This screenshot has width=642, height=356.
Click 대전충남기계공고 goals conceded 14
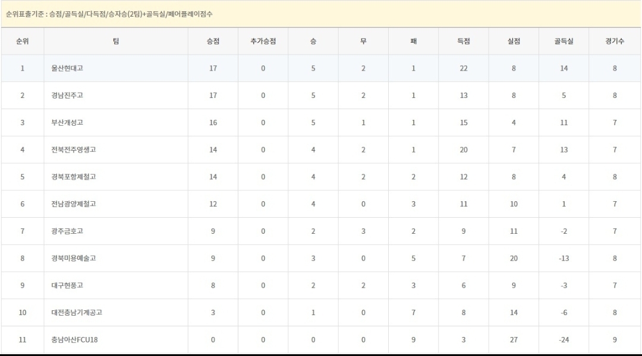coord(514,313)
